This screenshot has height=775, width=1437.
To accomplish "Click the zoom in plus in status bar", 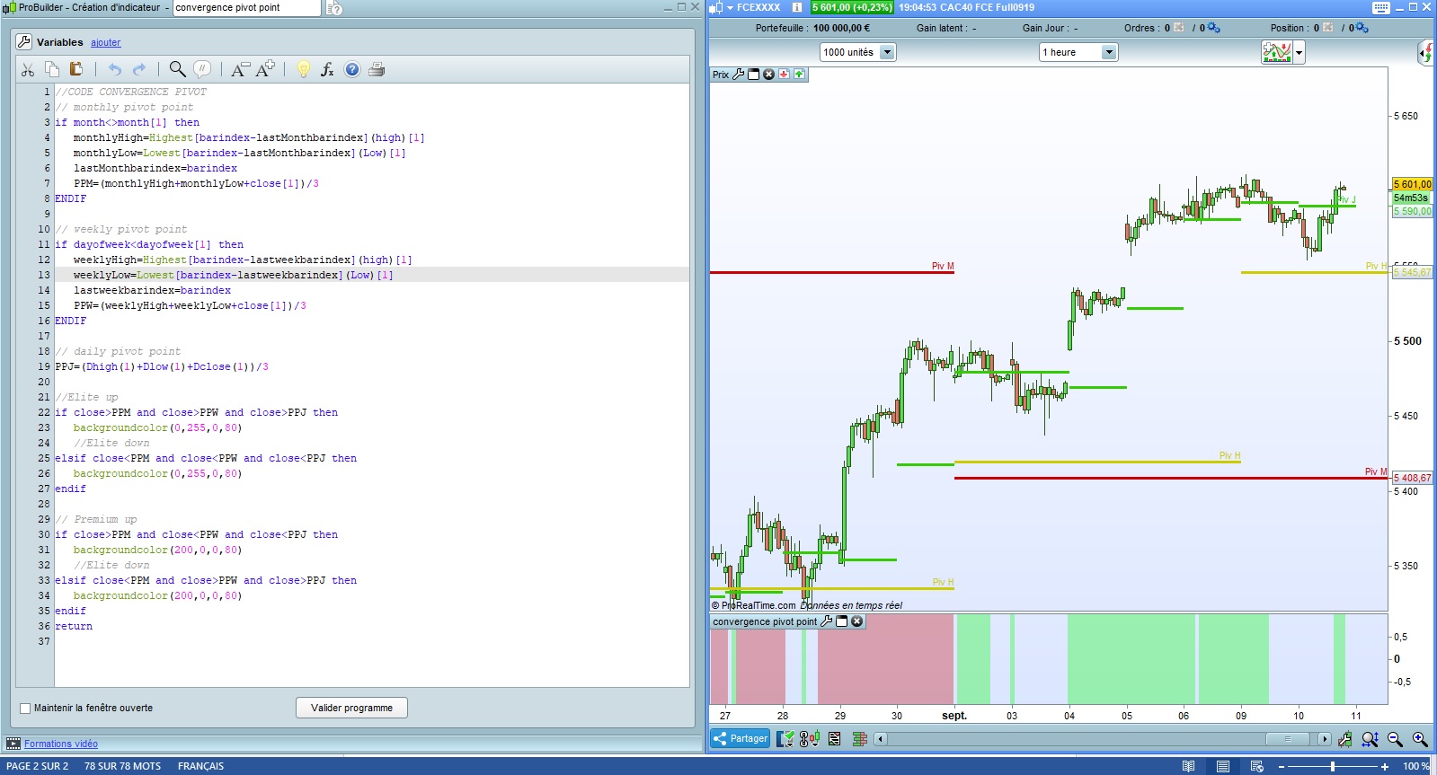I will click(x=1385, y=766).
